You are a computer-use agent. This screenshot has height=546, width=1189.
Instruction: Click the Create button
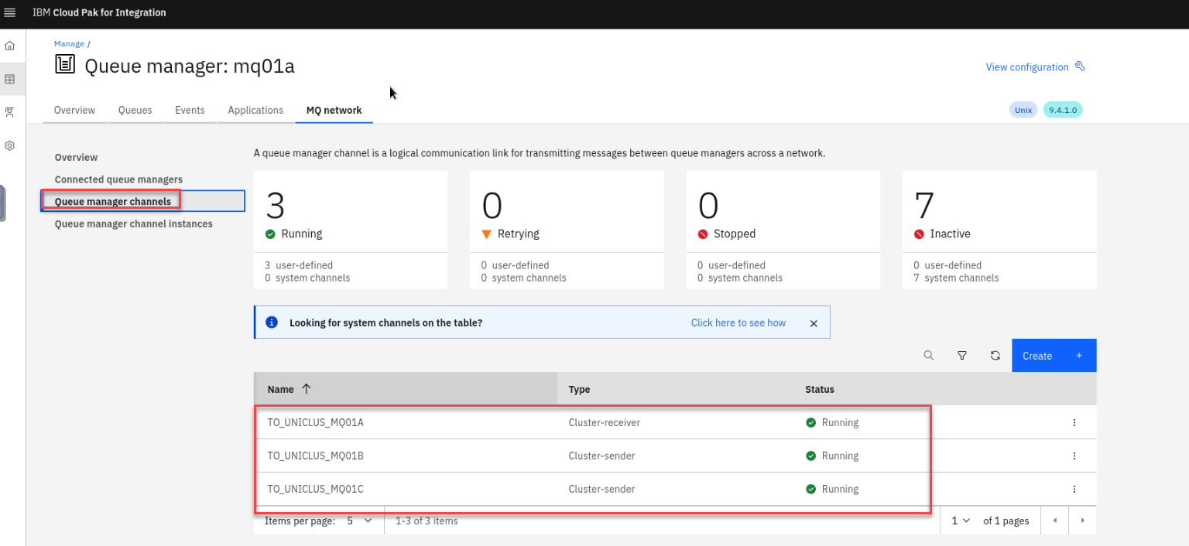pos(1054,356)
